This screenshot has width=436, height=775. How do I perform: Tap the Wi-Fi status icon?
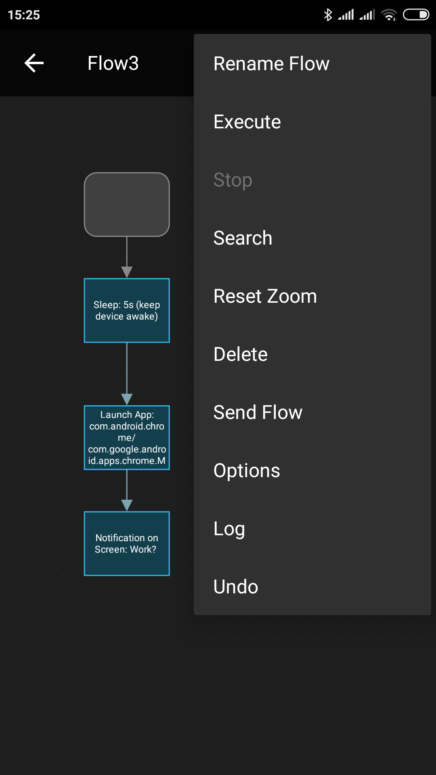click(389, 15)
